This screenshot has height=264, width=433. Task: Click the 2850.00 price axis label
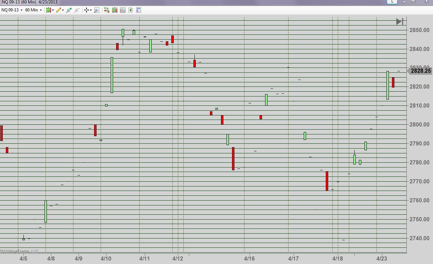coord(420,30)
